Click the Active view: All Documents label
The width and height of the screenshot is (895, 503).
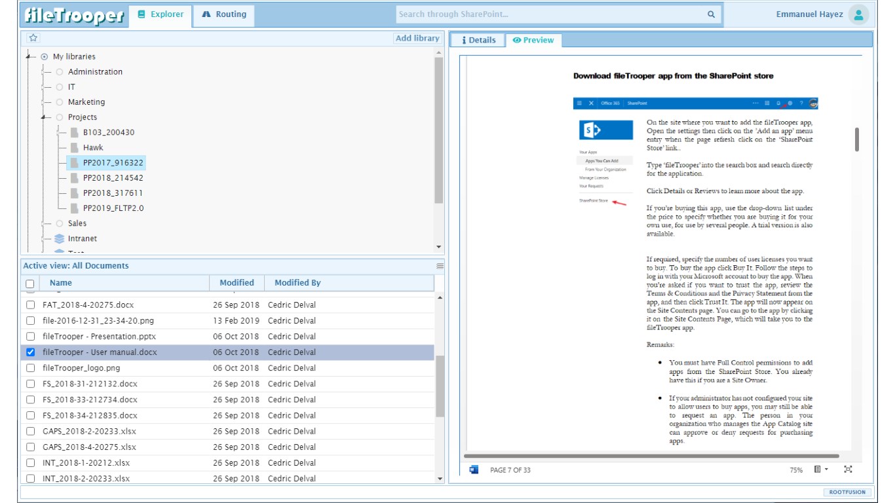point(76,266)
